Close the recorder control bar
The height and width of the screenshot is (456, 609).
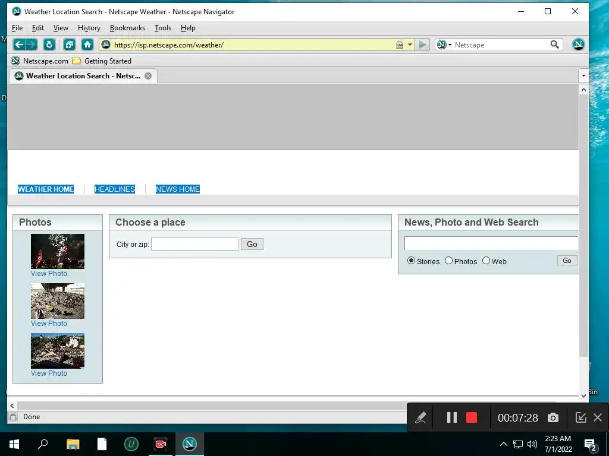[x=598, y=417]
